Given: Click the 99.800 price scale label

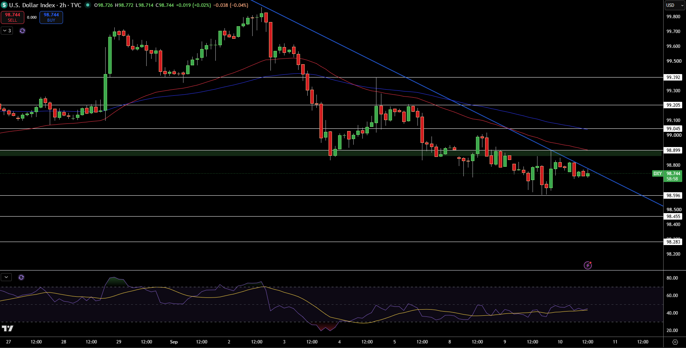Looking at the screenshot, I should (673, 17).
